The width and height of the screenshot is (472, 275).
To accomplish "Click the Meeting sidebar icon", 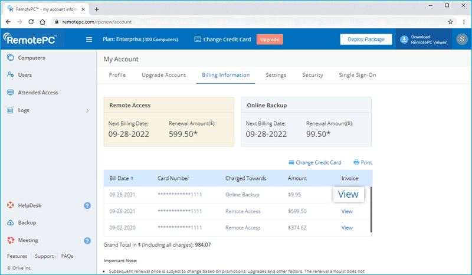I will pos(11,240).
